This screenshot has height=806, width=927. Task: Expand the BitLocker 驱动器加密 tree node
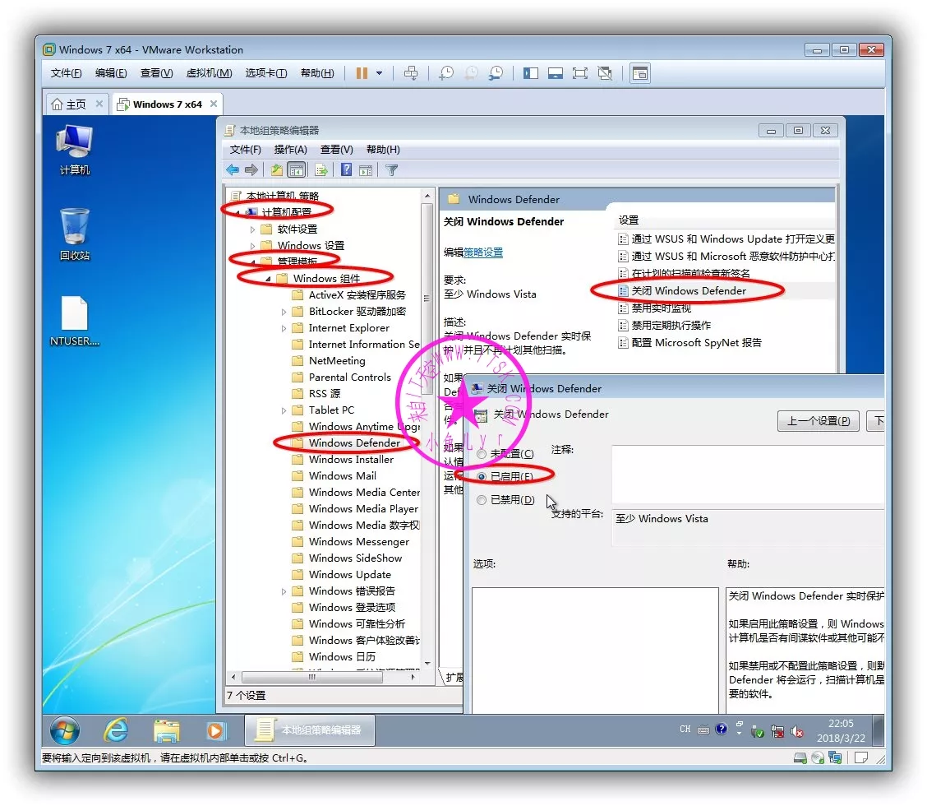[284, 312]
